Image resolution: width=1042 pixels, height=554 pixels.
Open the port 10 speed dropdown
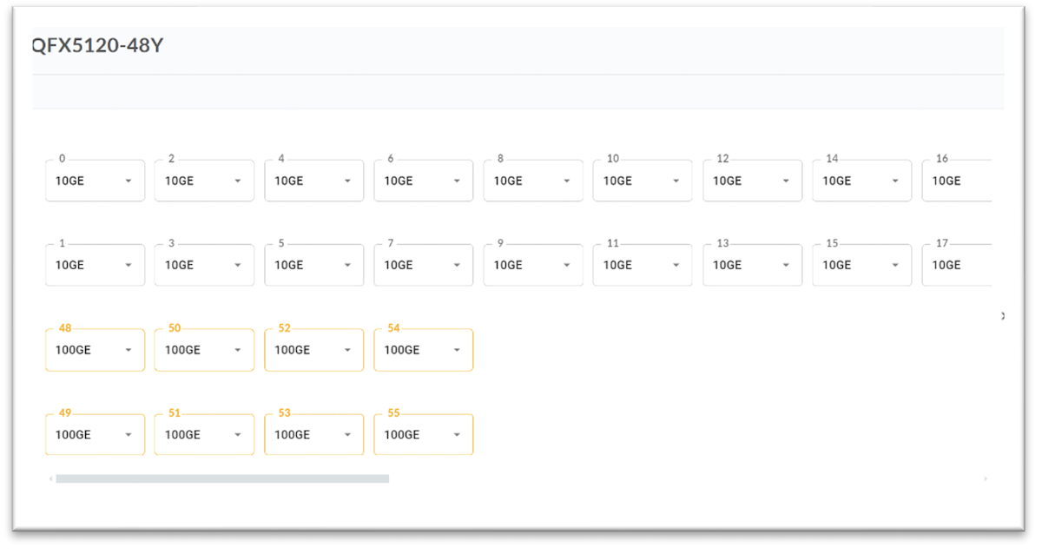click(x=643, y=181)
